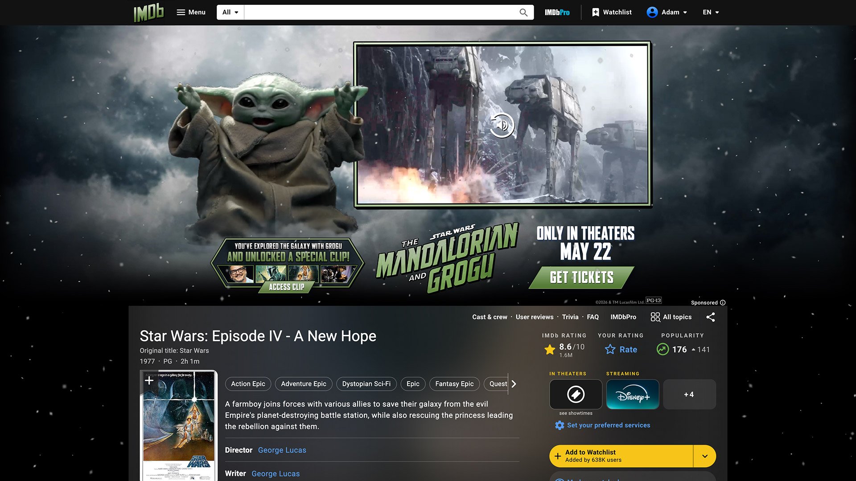
Task: Go to User reviews
Action: click(535, 317)
